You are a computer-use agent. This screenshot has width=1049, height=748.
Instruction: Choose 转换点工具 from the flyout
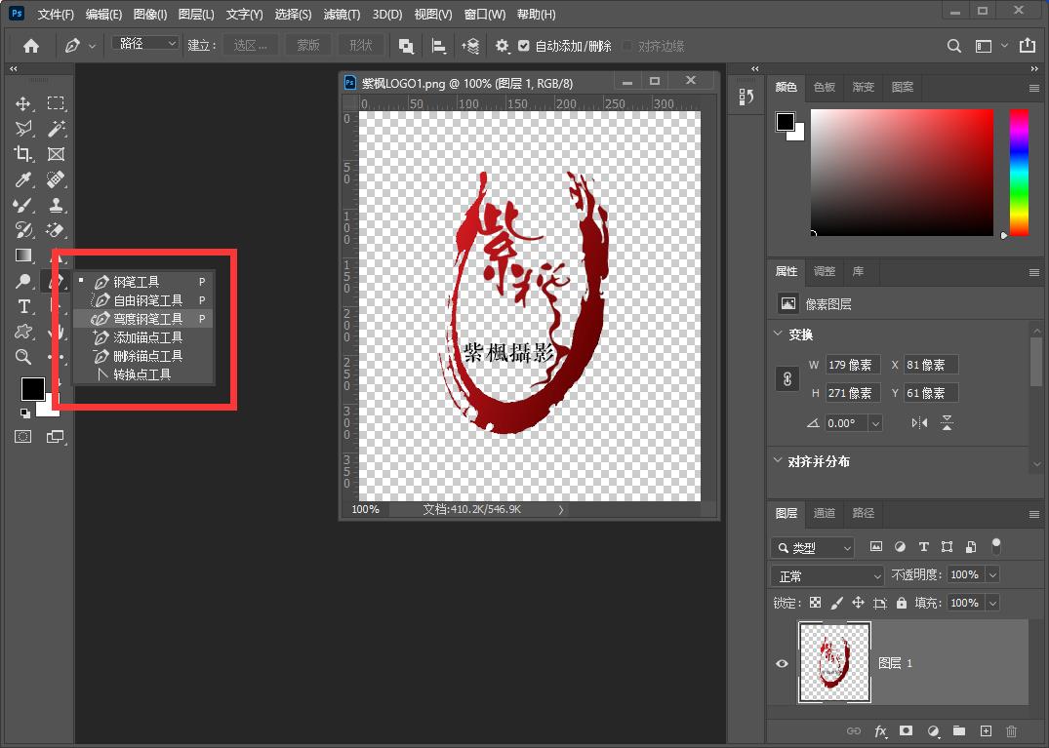[143, 374]
